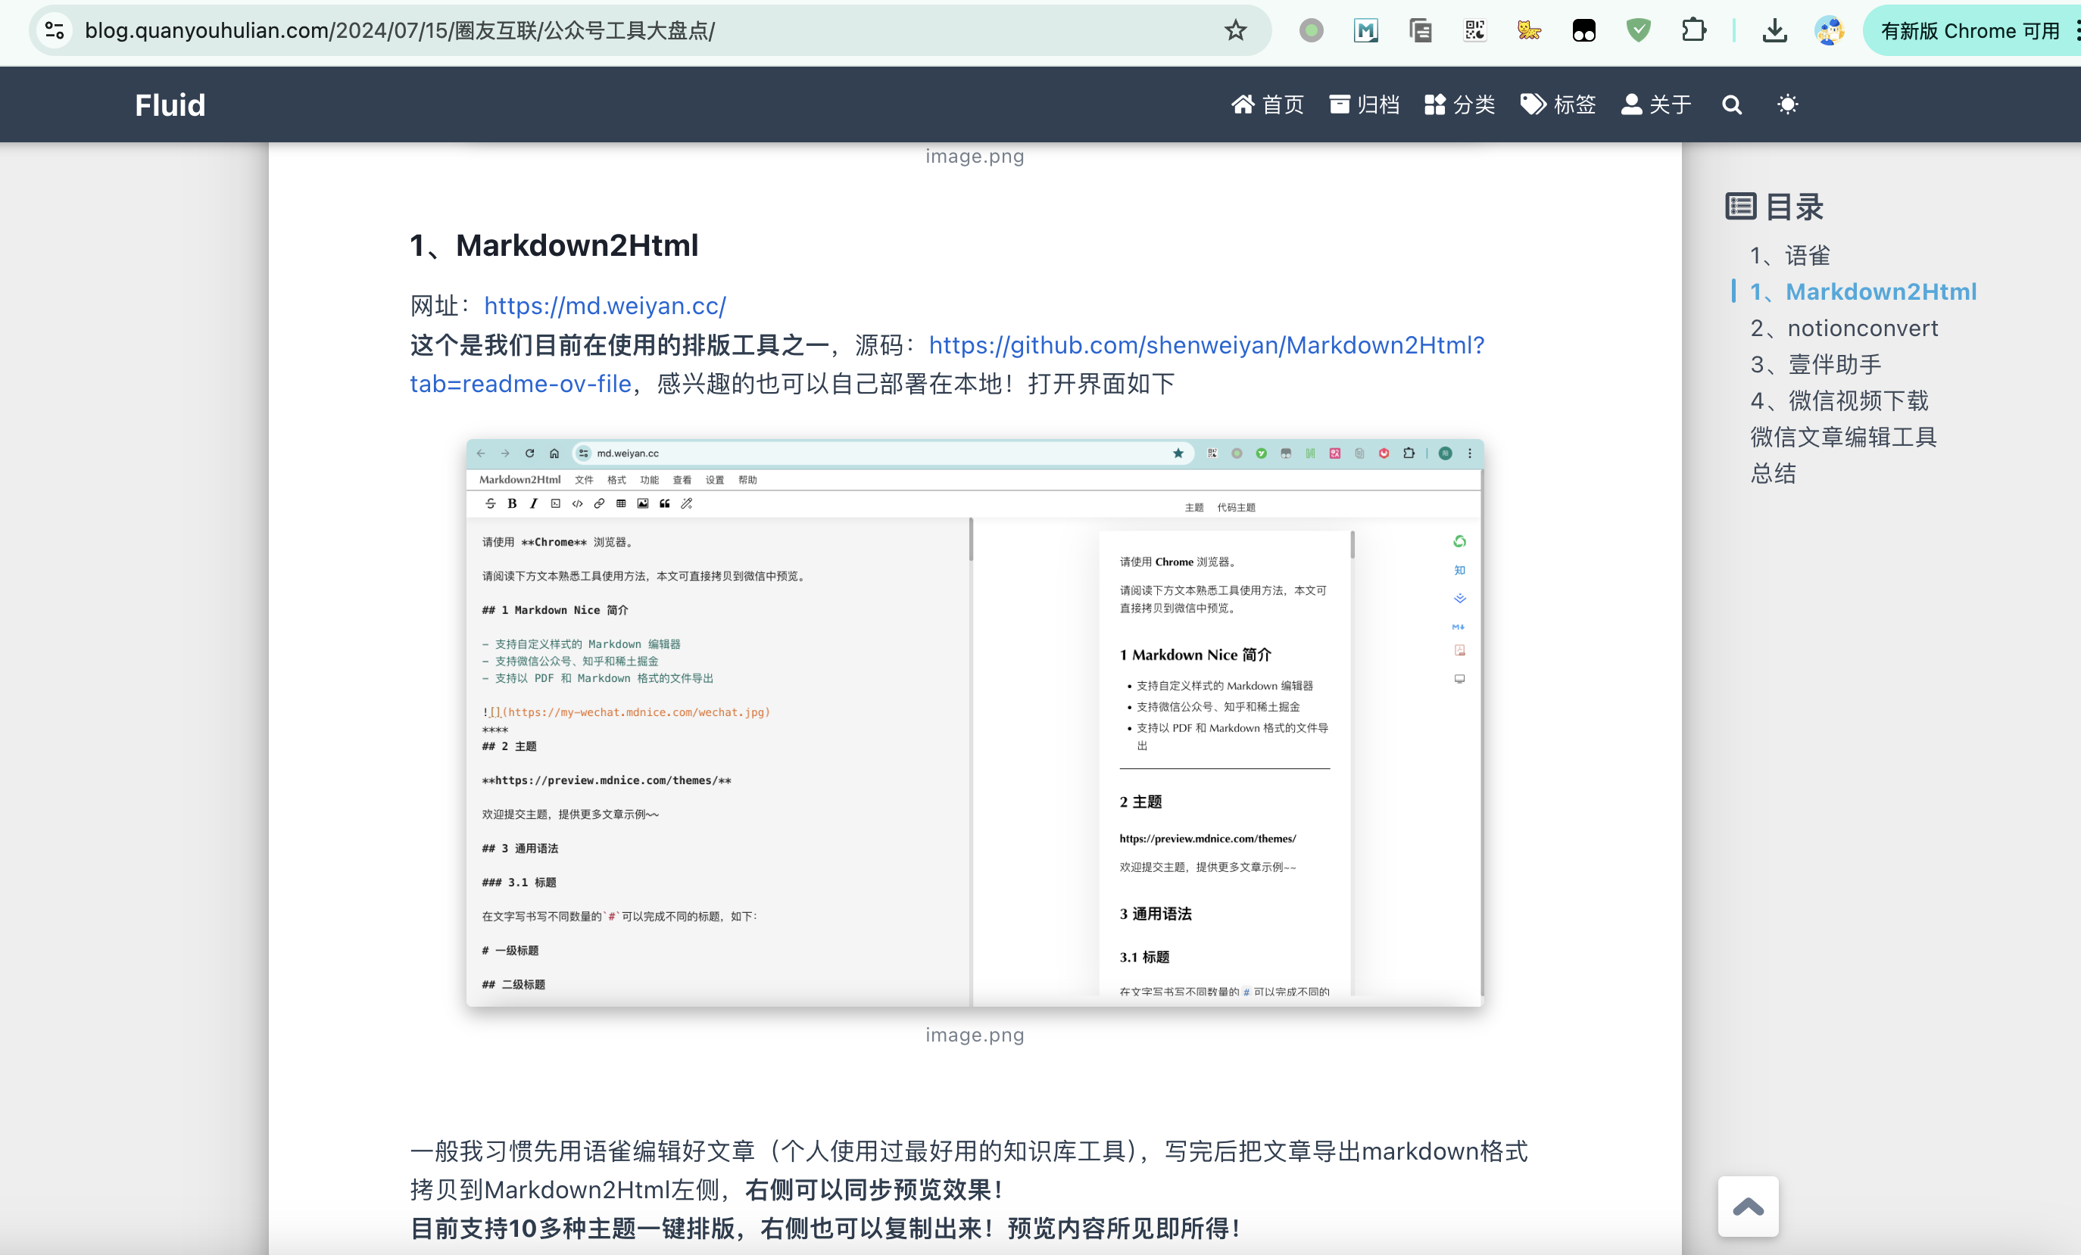The image size is (2081, 1255).
Task: Open the 归档 archive menu
Action: pyautogui.click(x=1364, y=104)
